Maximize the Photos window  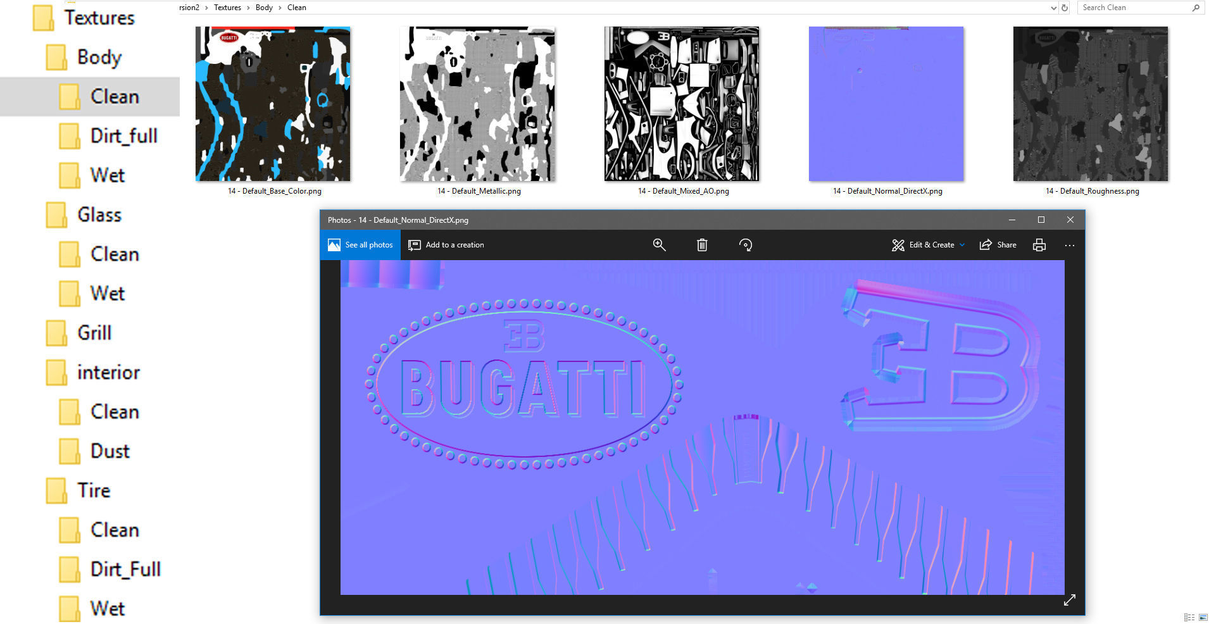coord(1041,220)
